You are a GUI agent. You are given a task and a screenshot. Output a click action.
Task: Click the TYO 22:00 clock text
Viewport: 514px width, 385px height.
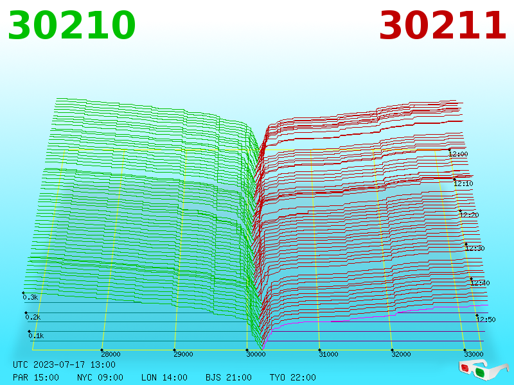pyautogui.click(x=293, y=377)
